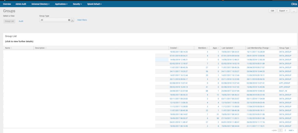
Task: Sort the table by Name column
Action: 8,48
